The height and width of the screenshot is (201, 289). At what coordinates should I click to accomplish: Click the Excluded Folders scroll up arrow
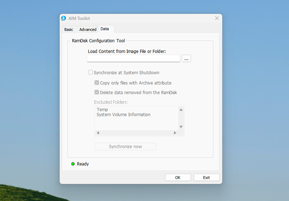pos(181,110)
